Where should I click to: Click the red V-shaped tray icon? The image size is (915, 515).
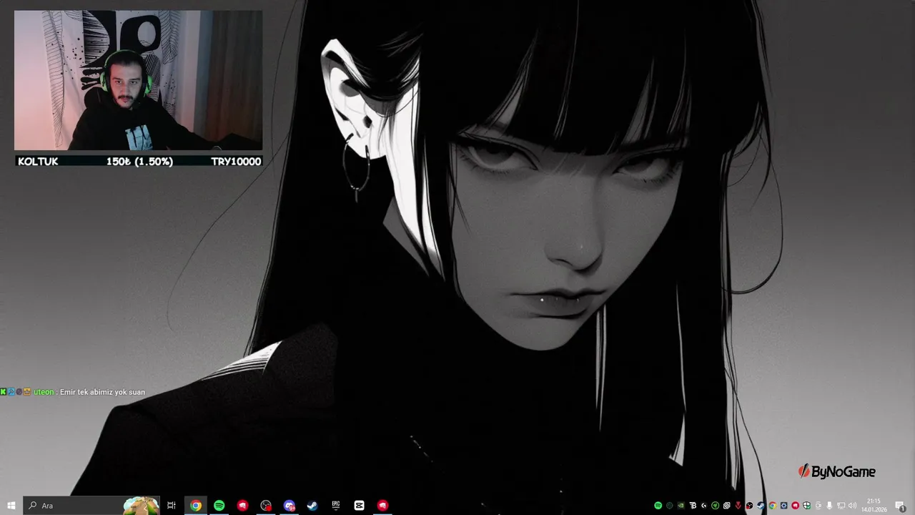(738, 506)
